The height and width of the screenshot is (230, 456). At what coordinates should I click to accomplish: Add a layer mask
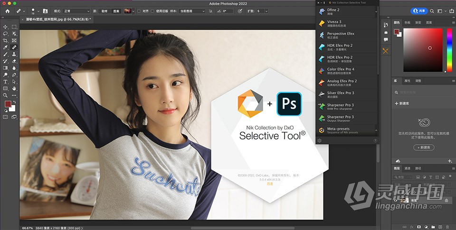(419, 227)
